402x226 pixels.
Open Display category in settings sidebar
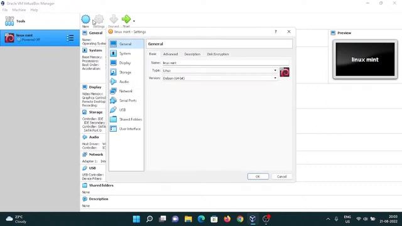[x=126, y=63]
